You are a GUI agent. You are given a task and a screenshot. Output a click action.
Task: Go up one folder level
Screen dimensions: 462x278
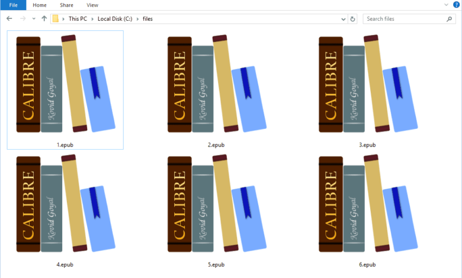(x=44, y=18)
